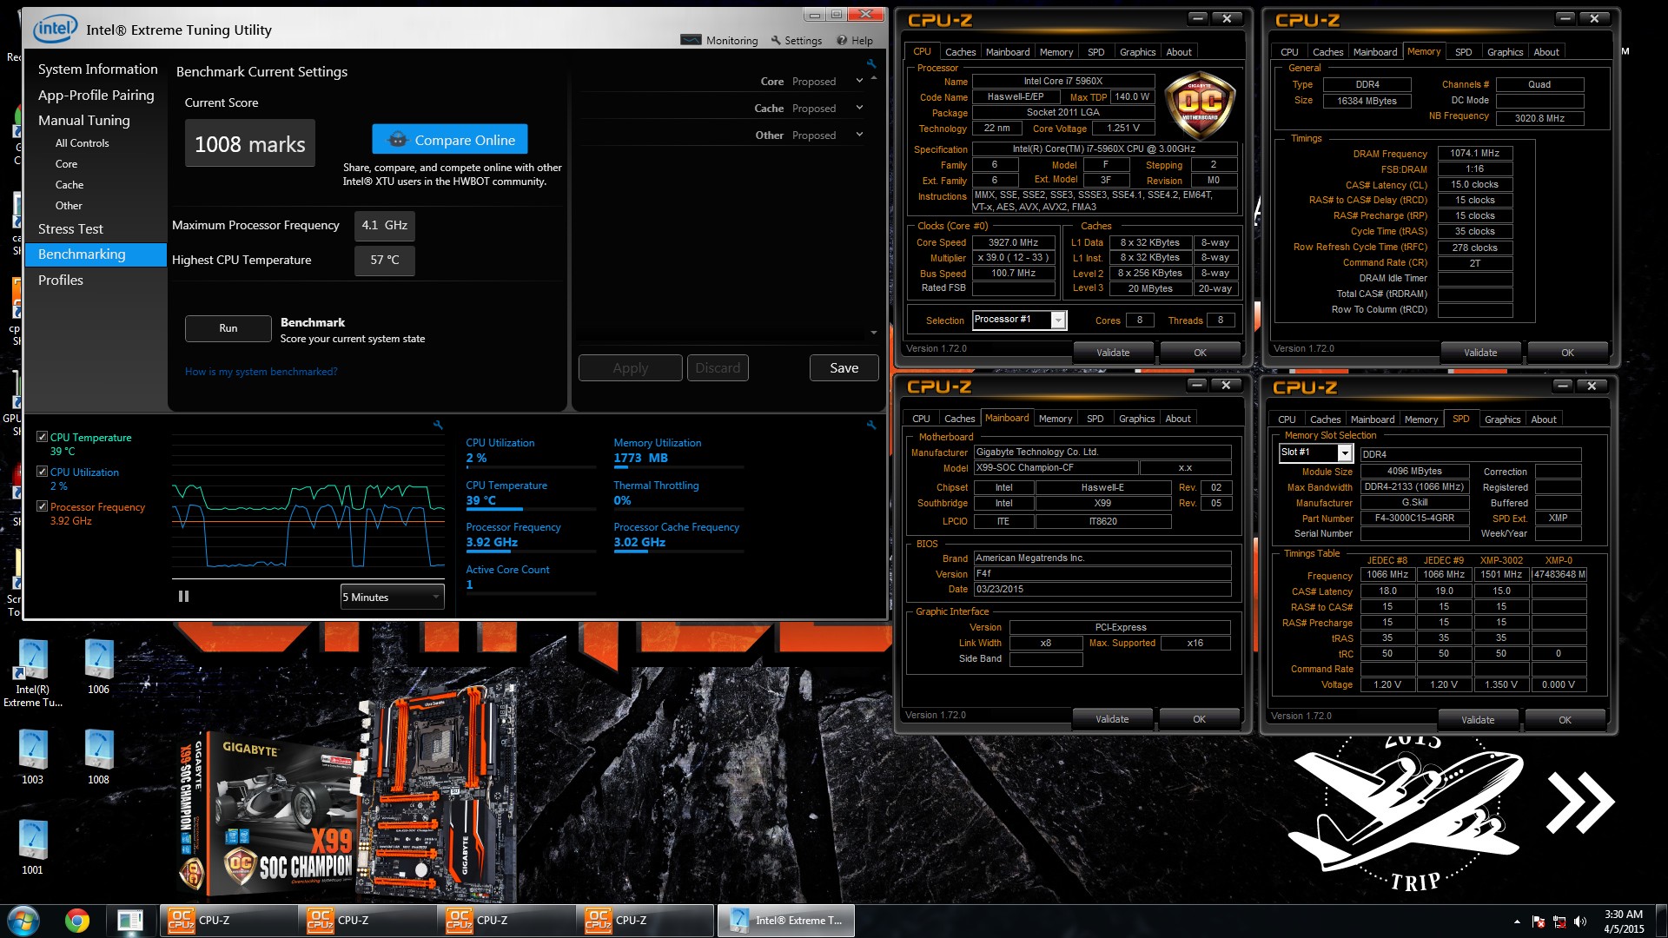1668x938 pixels.
Task: Expand the Cache Proposed section
Action: (859, 109)
